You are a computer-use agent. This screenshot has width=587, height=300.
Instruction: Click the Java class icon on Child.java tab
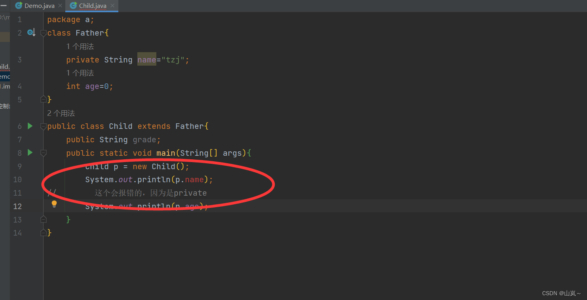(73, 6)
